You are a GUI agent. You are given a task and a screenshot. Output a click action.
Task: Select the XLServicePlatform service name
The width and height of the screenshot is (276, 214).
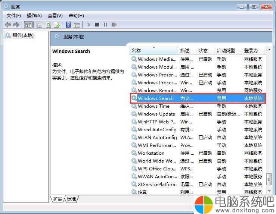(157, 184)
